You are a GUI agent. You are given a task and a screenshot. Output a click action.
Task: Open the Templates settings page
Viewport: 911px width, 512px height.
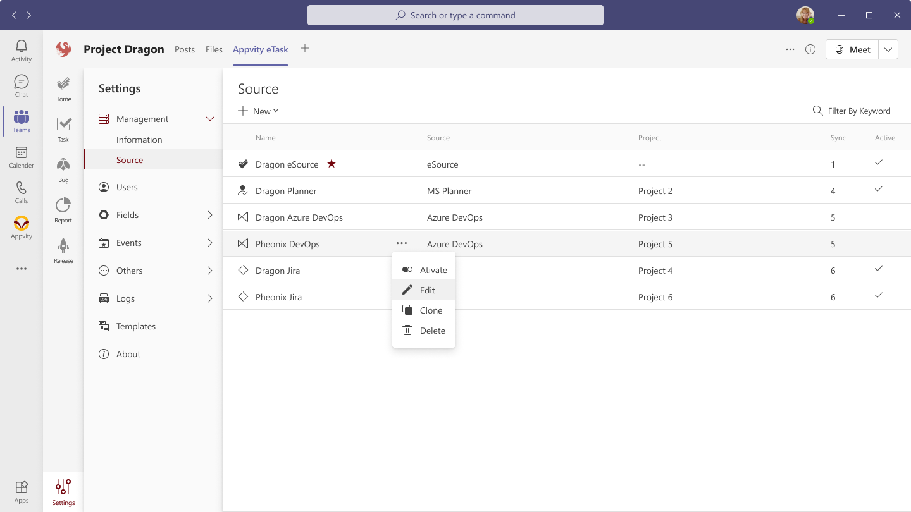[x=135, y=326]
